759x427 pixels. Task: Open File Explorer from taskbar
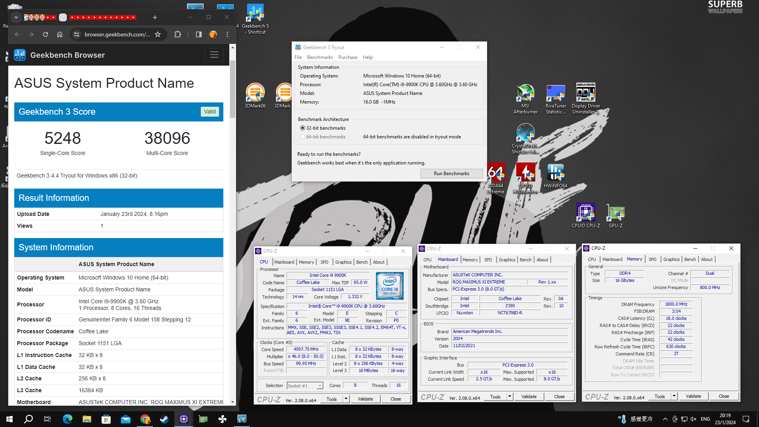coord(87,419)
